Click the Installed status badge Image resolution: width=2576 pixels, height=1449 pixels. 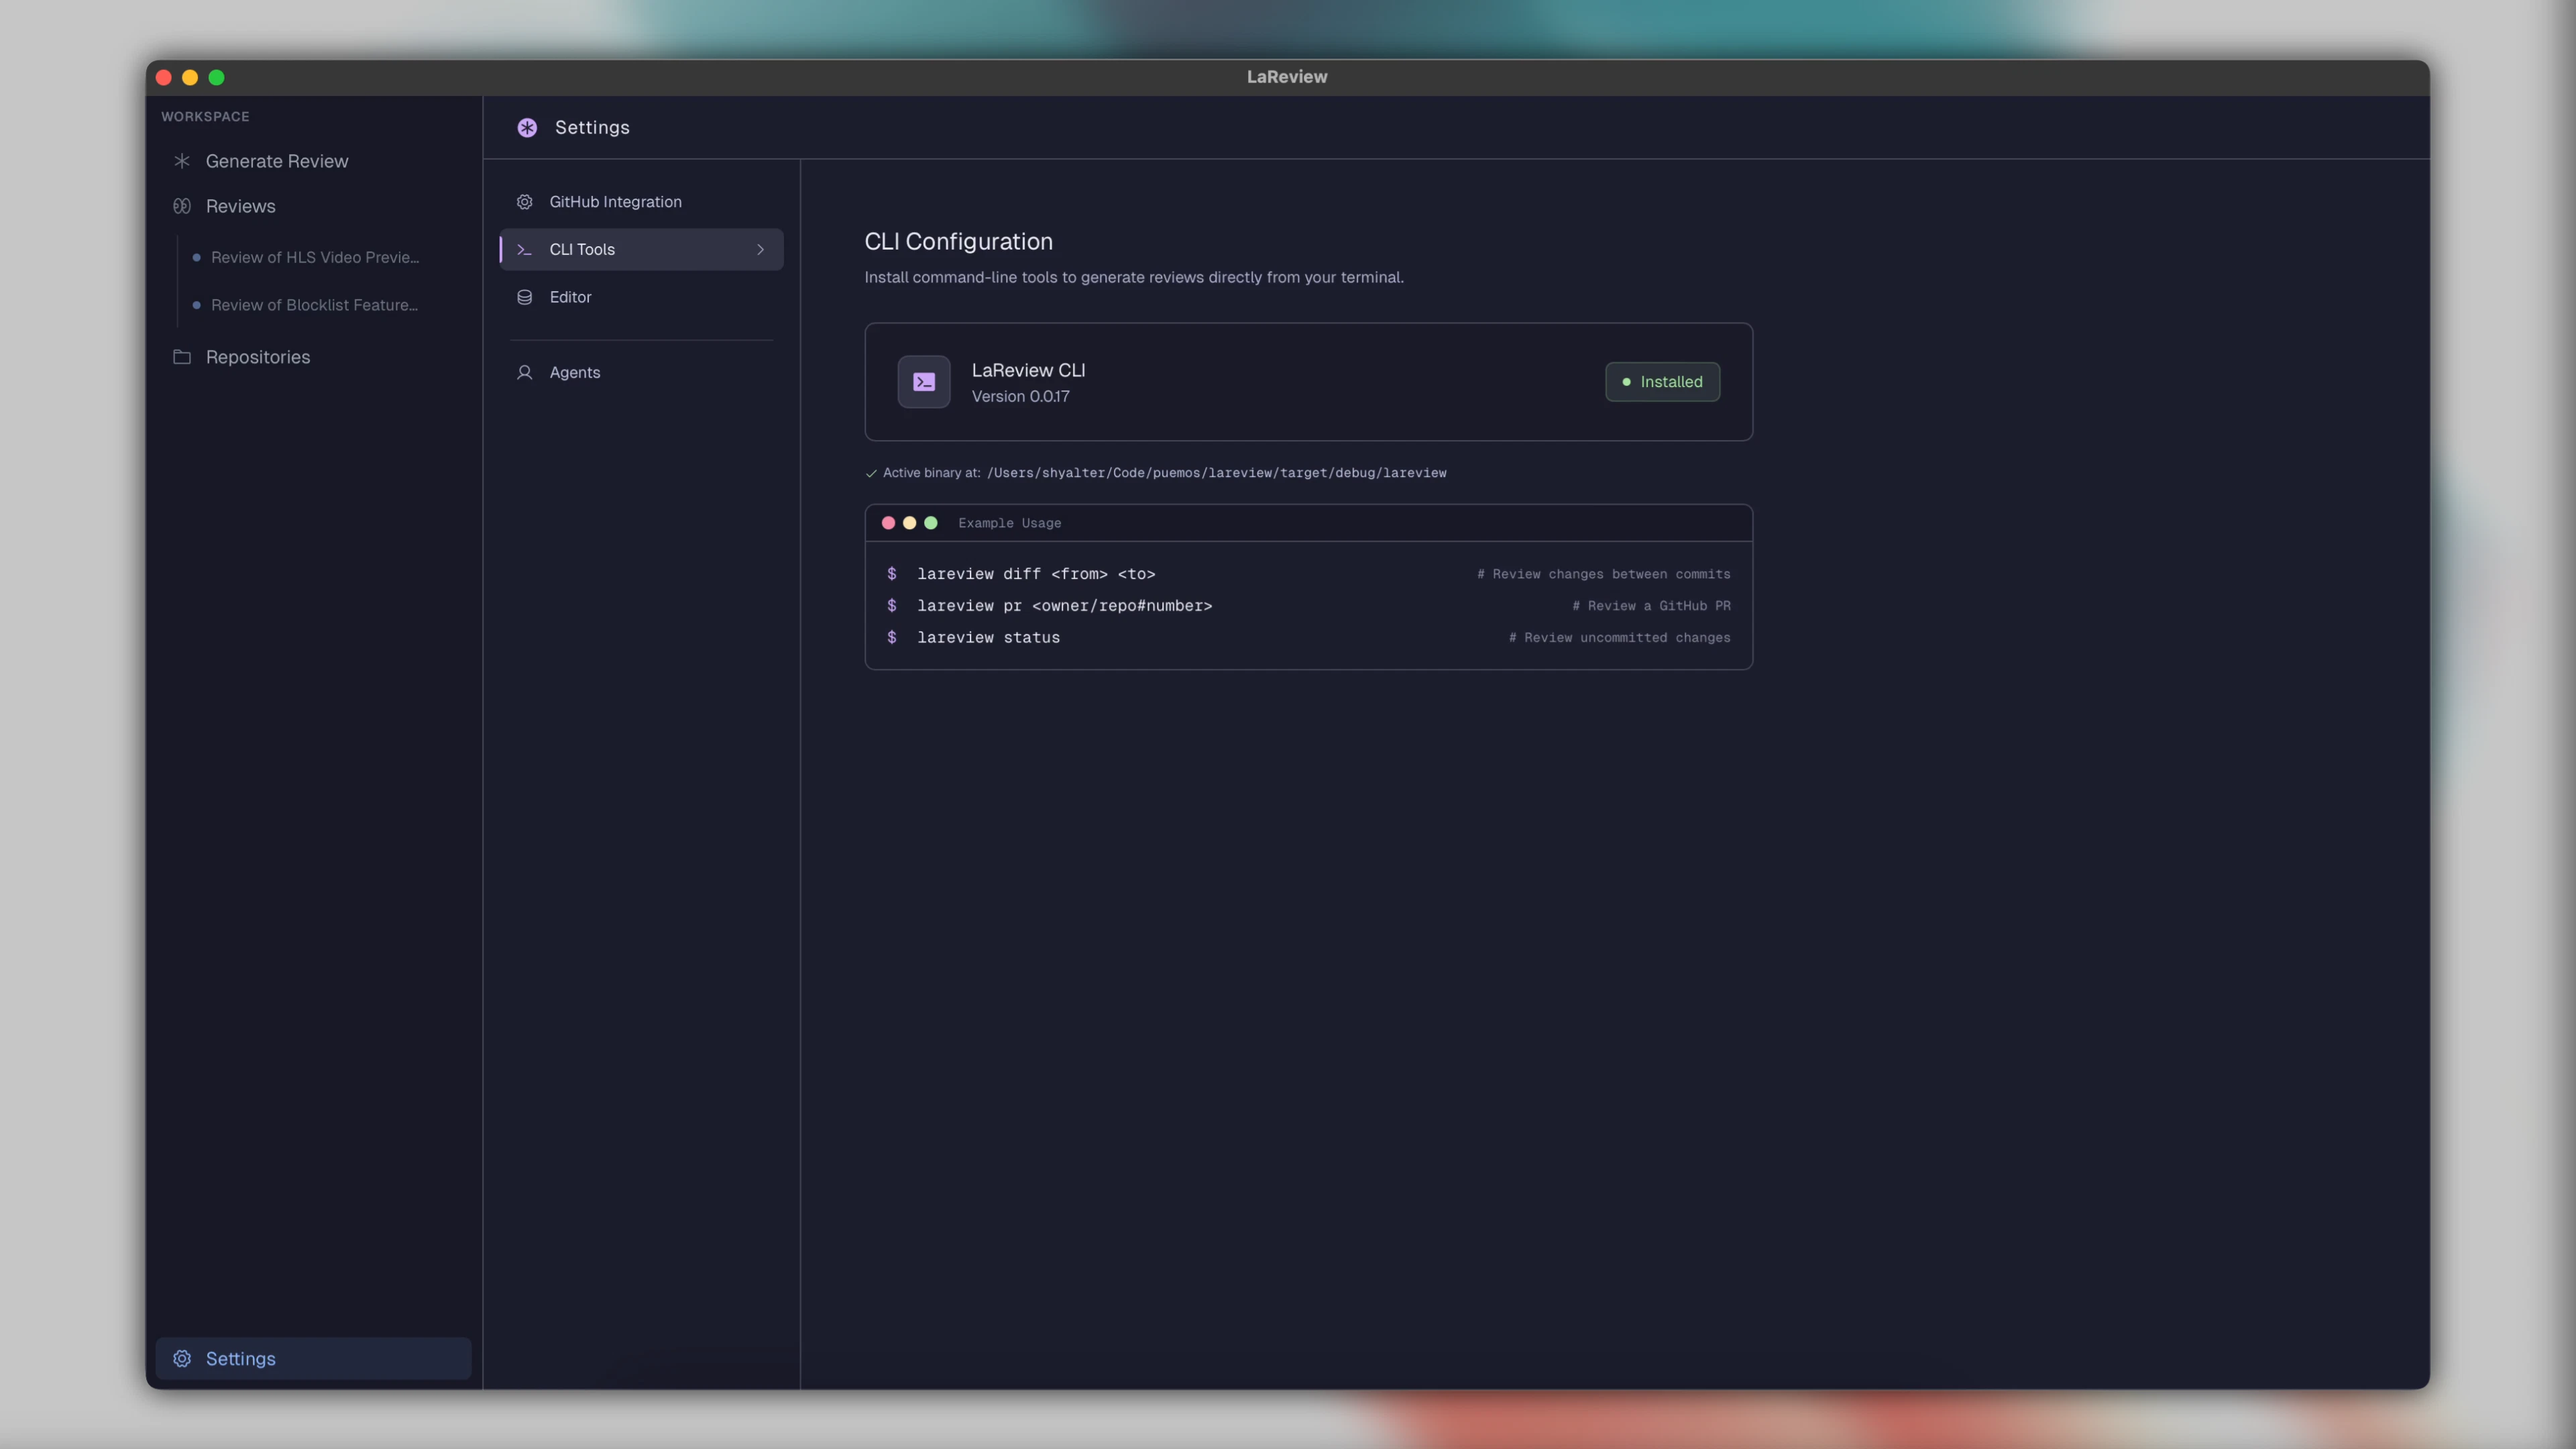pyautogui.click(x=1661, y=381)
